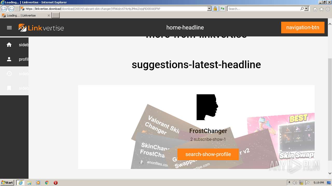
Task: Click the navigation-btn orange button
Action: coord(303,27)
